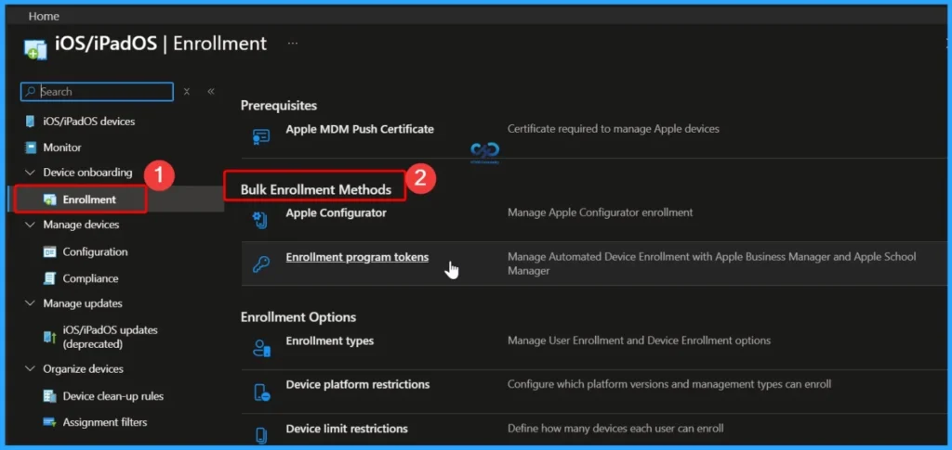The width and height of the screenshot is (952, 450).
Task: Collapse the Manage updates section
Action: (x=30, y=303)
